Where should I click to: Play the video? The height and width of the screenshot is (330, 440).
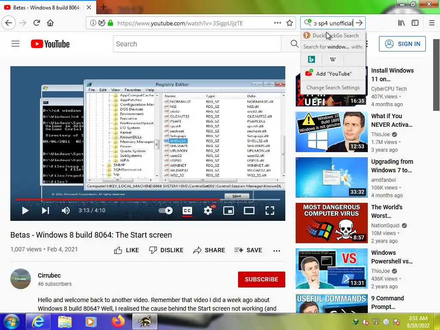pos(25,211)
